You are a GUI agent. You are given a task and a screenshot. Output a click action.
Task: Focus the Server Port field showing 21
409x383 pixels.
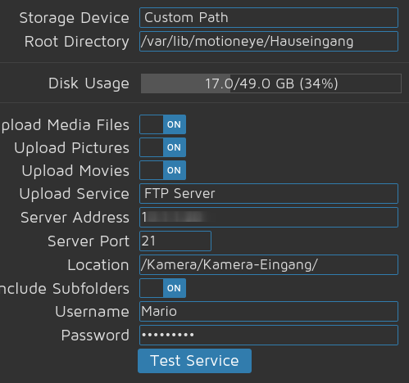pyautogui.click(x=175, y=241)
